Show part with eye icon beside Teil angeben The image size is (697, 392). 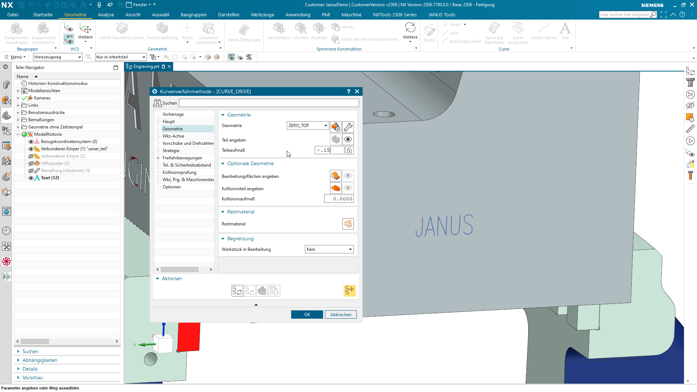point(348,139)
